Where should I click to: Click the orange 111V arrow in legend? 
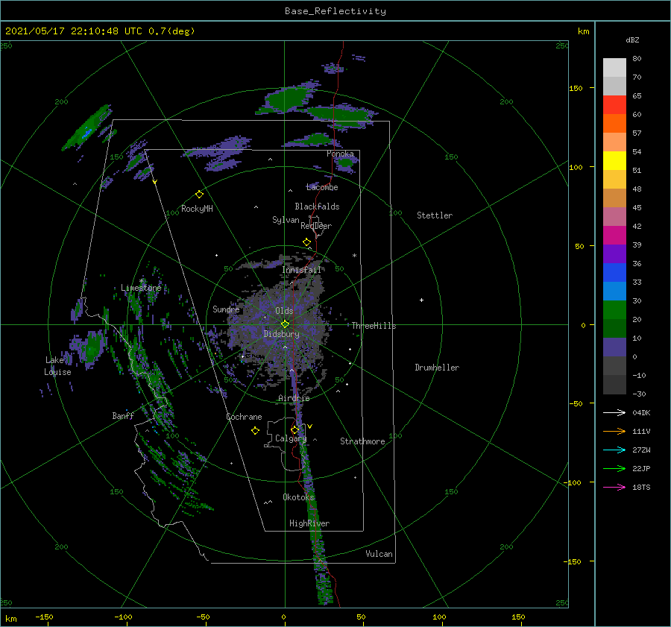(x=614, y=432)
